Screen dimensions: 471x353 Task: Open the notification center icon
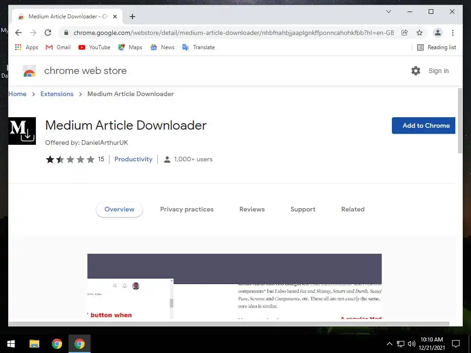[x=456, y=344]
